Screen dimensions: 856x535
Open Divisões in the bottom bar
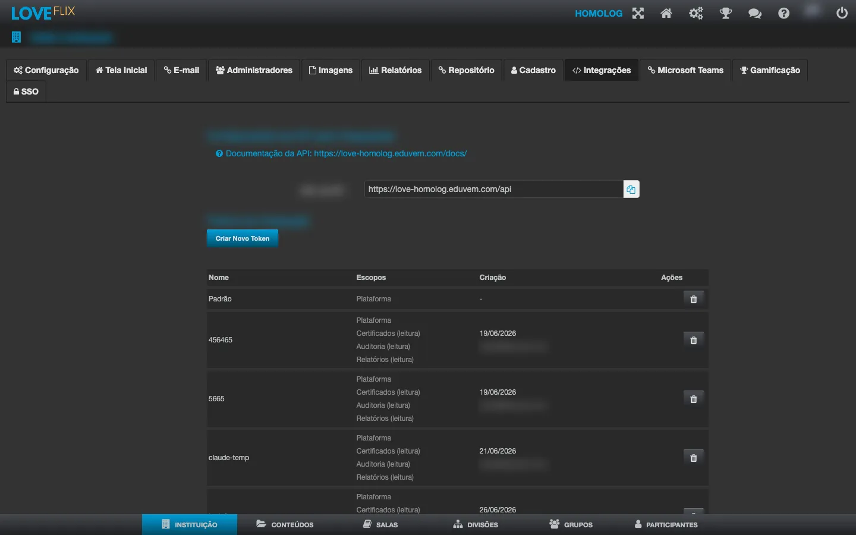[x=476, y=524]
